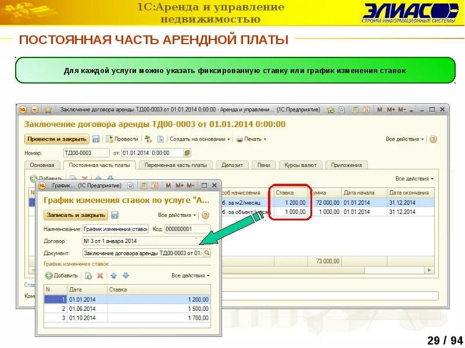This screenshot has width=465, height=348.
Task: Click the M memory button in main title bar
Action: pyautogui.click(x=380, y=110)
